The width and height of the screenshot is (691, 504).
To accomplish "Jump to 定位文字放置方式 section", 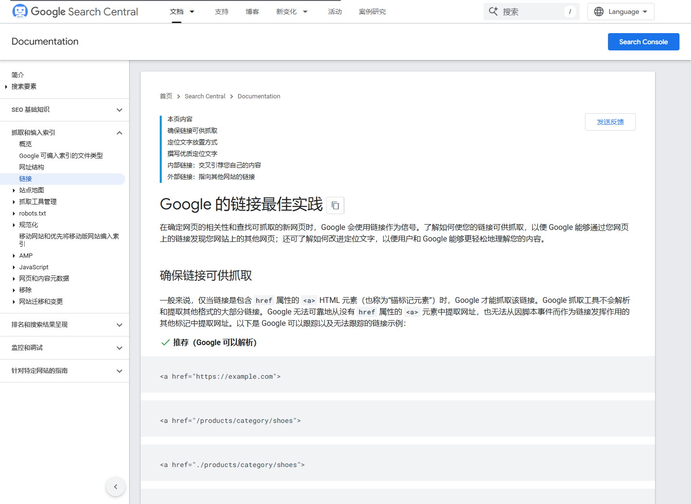I will coord(192,142).
